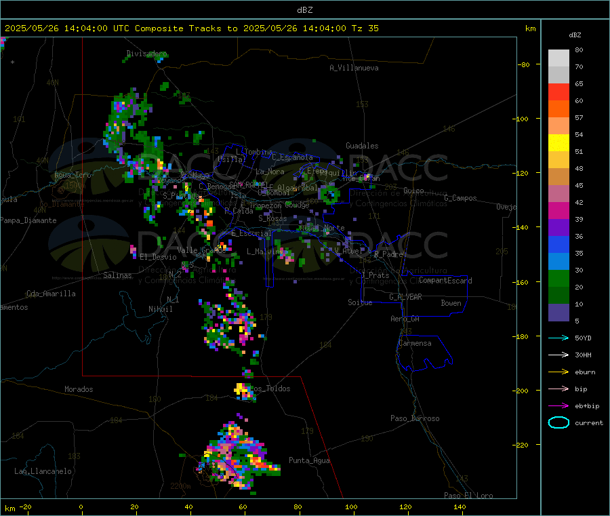The height and width of the screenshot is (516, 610).
Task: Click the 'El_Desvio' map label
Action: pyautogui.click(x=158, y=257)
